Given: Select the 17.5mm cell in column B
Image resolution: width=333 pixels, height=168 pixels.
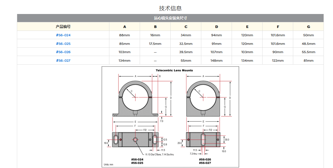Looking at the screenshot, I should (155, 44).
